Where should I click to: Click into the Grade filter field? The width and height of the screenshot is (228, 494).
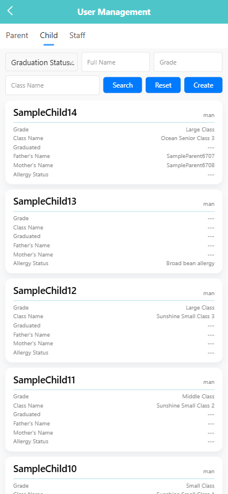coord(188,62)
